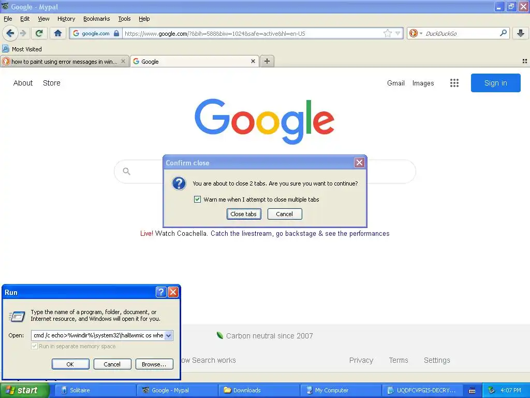Open Google apps grid icon

coord(454,83)
